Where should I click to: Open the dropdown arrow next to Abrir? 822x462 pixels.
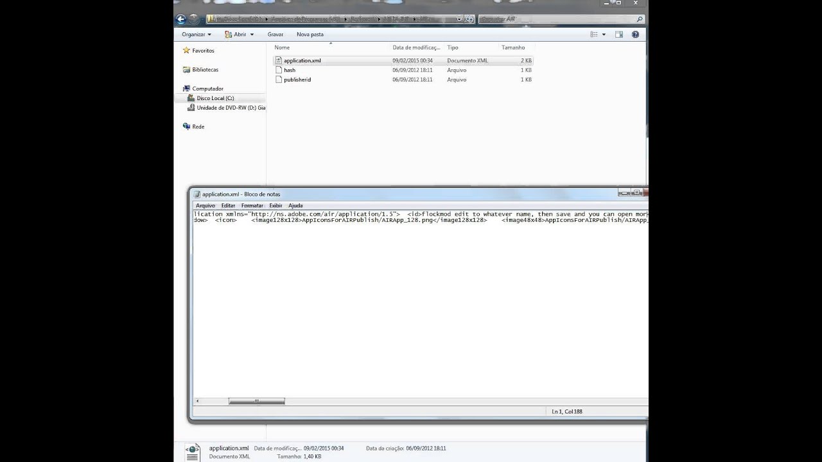pyautogui.click(x=252, y=35)
